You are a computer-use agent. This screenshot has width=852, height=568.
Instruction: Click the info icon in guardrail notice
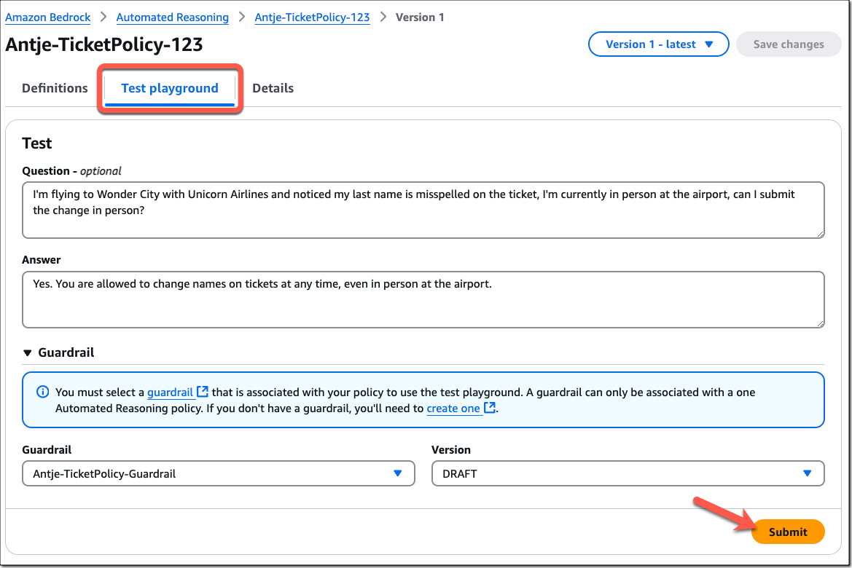tap(42, 392)
